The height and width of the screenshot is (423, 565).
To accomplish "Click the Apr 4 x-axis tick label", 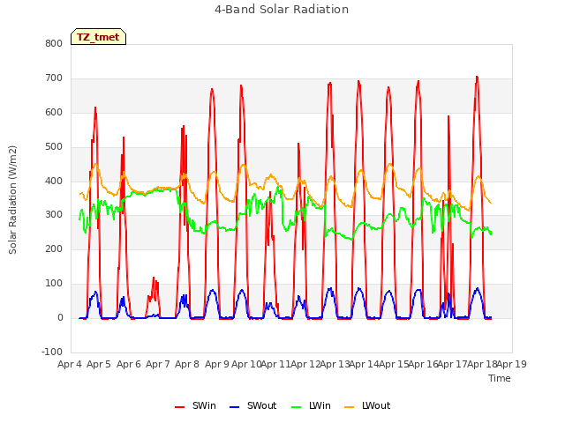I will (70, 364).
